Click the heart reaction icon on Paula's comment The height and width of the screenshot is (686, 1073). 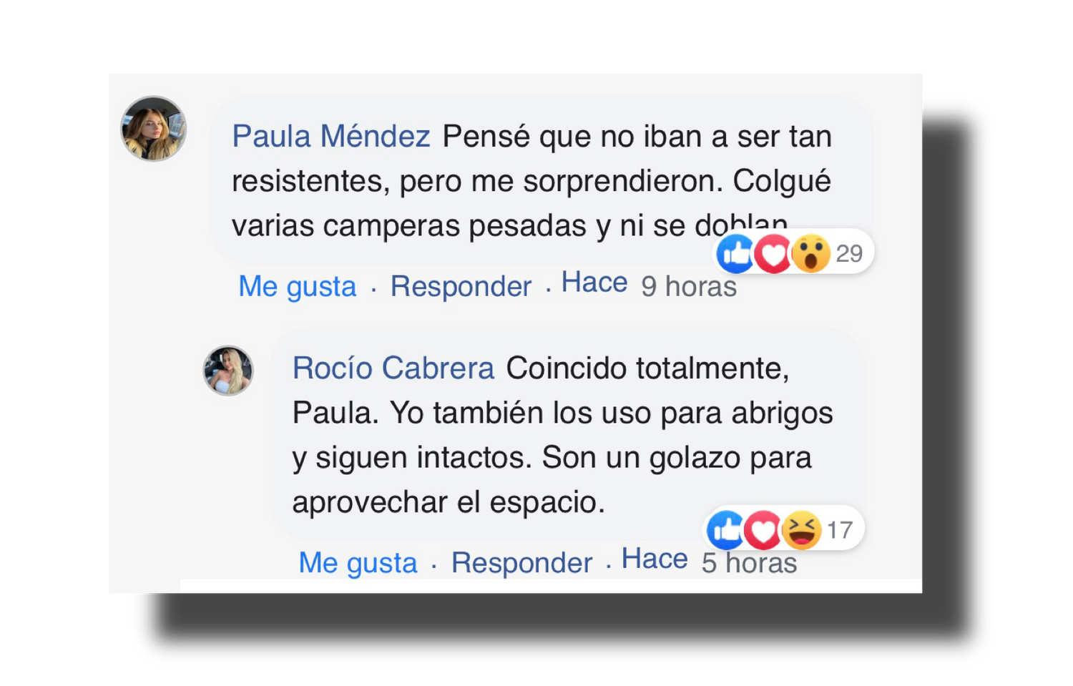tap(774, 254)
